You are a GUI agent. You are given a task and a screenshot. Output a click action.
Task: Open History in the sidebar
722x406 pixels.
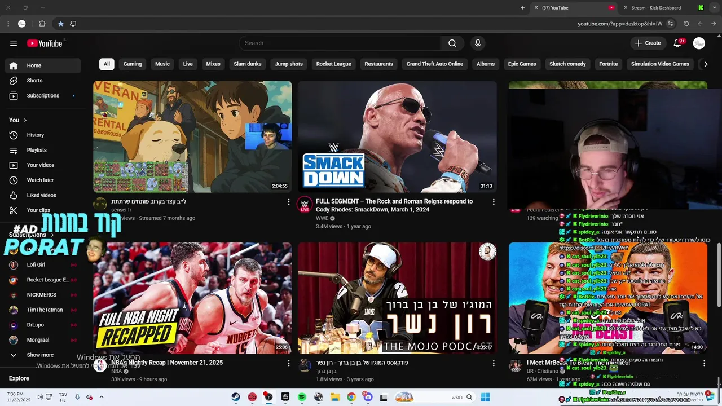click(x=43, y=135)
